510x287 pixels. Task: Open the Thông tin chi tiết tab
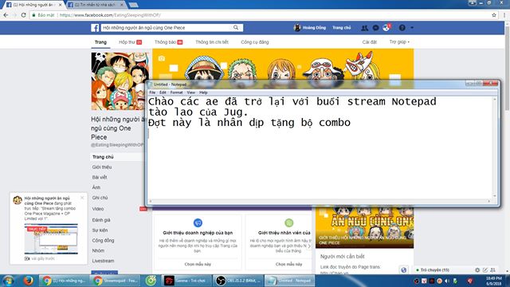[x=212, y=42]
